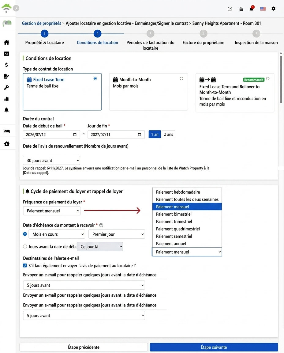
Task: Click the scrollbar up arrow
Action: 281,53
